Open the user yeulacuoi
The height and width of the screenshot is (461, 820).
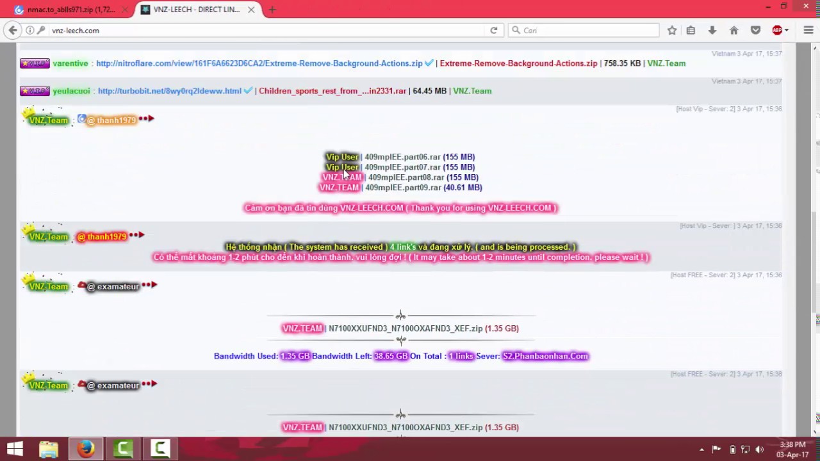(71, 91)
